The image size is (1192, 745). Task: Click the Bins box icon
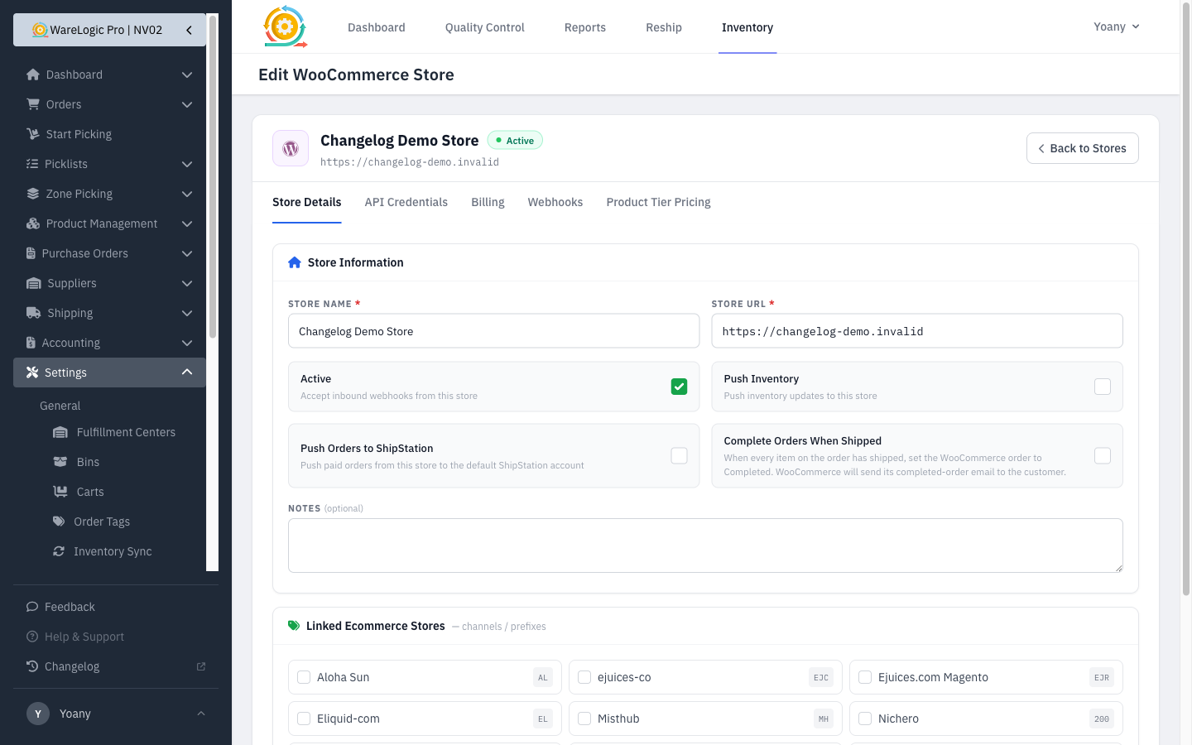(x=60, y=462)
